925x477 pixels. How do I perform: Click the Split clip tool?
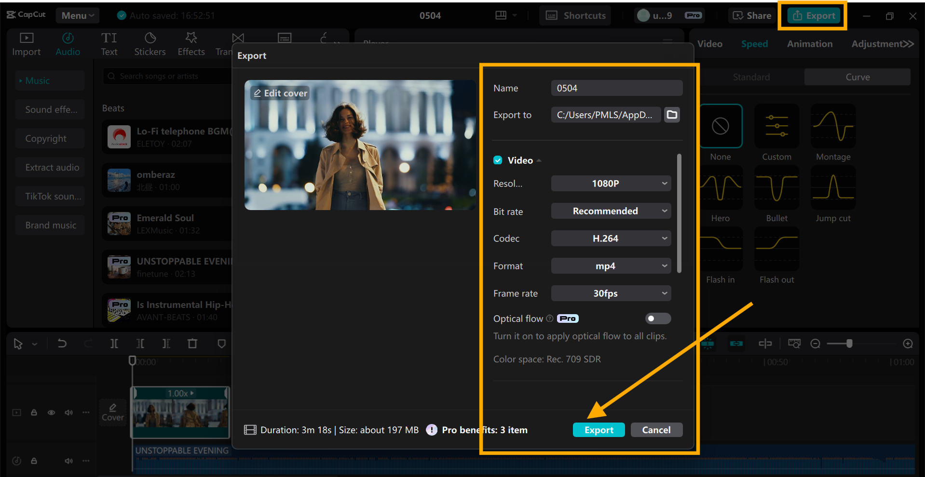[x=114, y=344]
